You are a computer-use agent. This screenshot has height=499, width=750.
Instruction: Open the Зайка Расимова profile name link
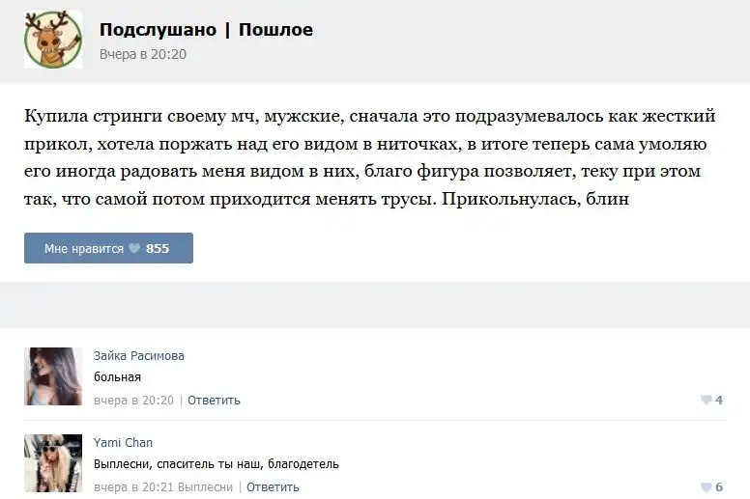[x=139, y=356]
